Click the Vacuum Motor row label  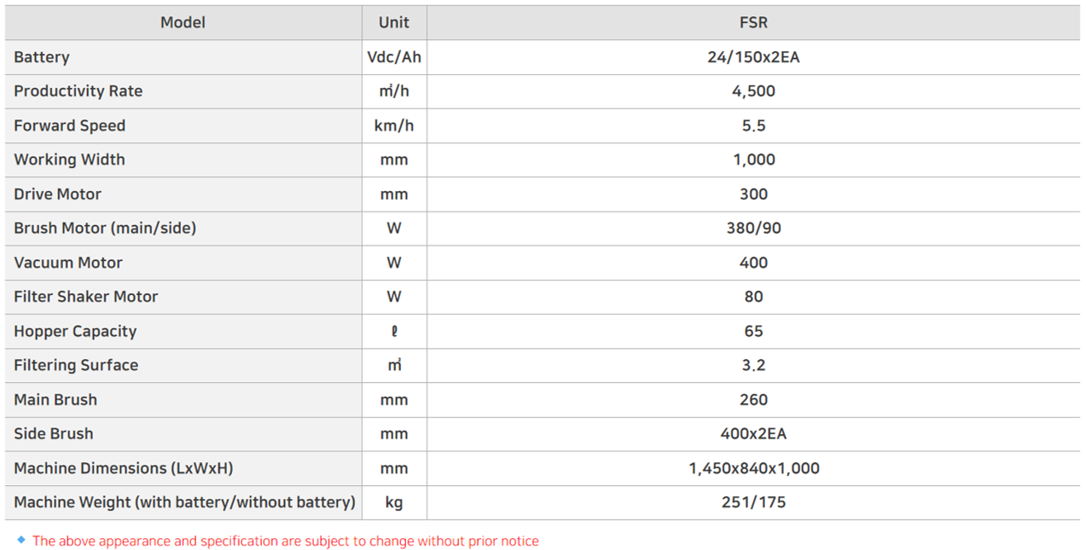click(68, 263)
